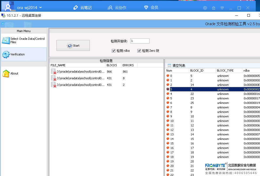Open the About menu item
Viewport: 260px width, 176px height.
point(24,73)
